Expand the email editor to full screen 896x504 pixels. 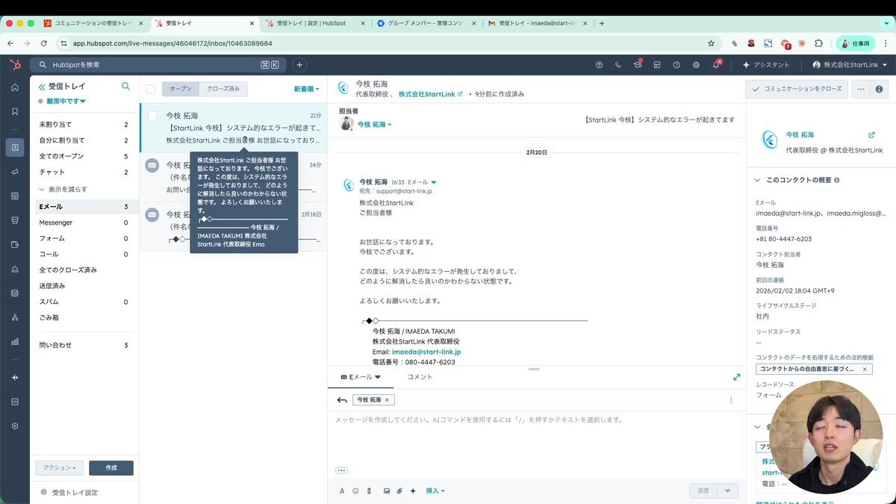737,377
